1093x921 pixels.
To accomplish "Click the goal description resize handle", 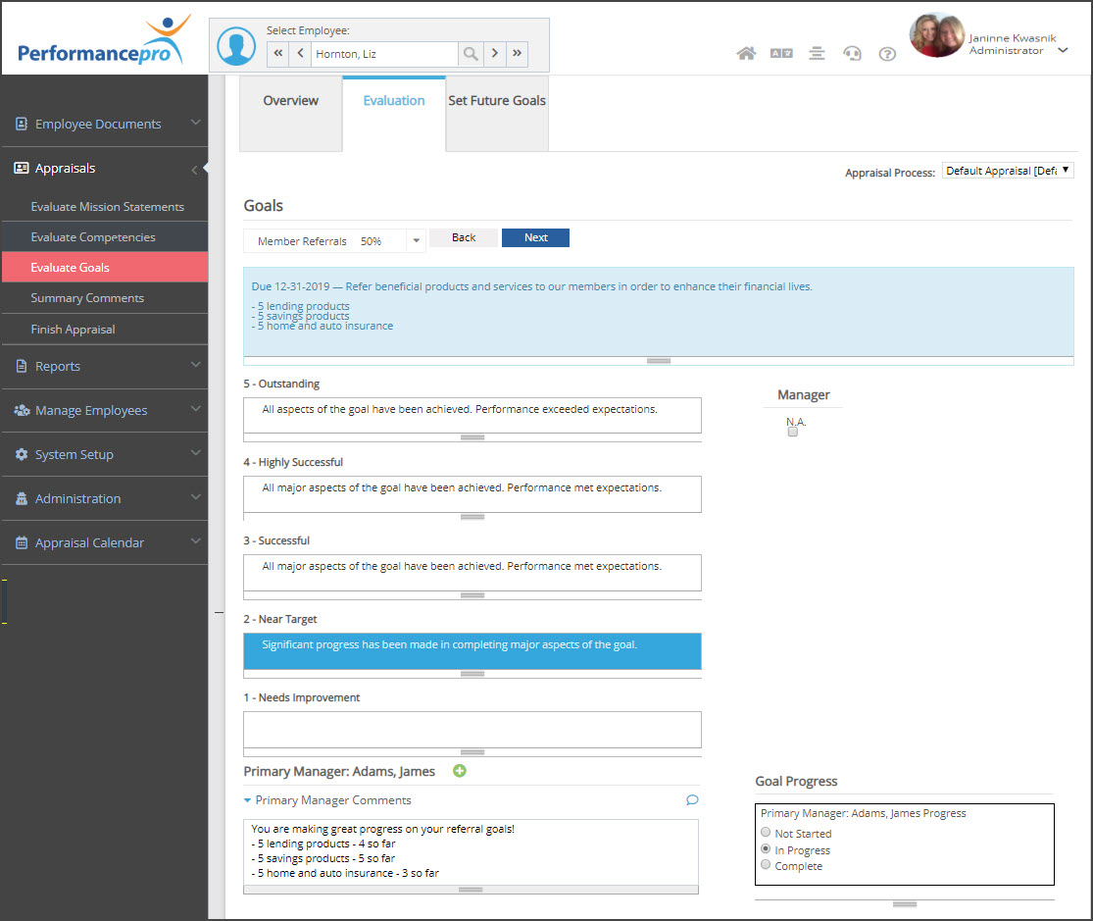I will click(x=658, y=361).
